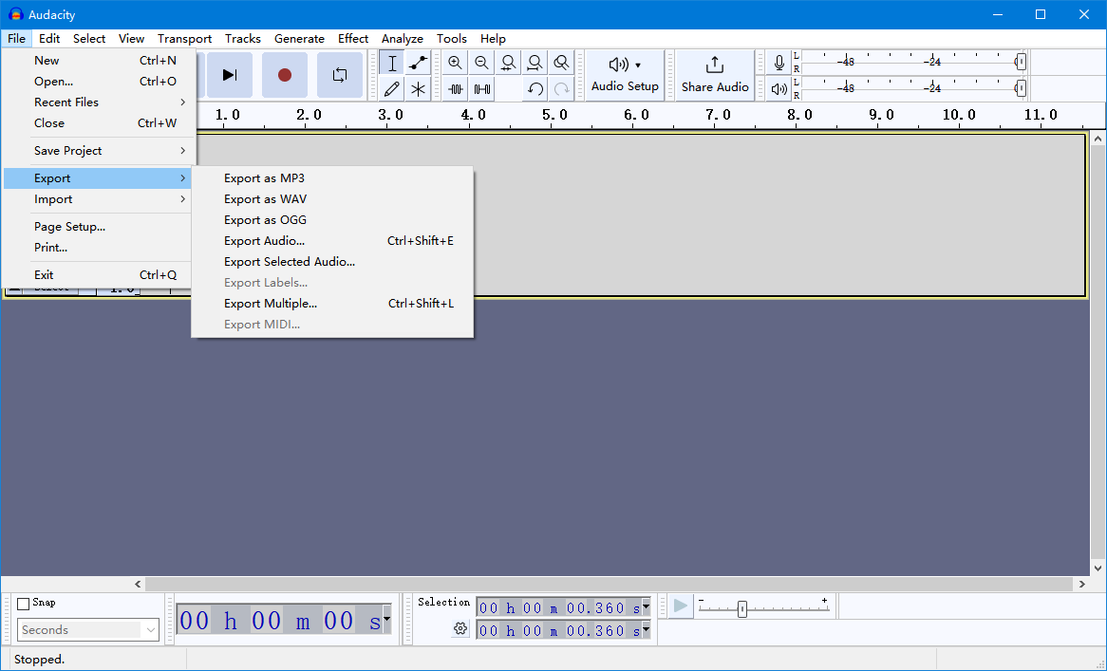Open the Edit menu
This screenshot has height=671, width=1107.
pos(49,39)
